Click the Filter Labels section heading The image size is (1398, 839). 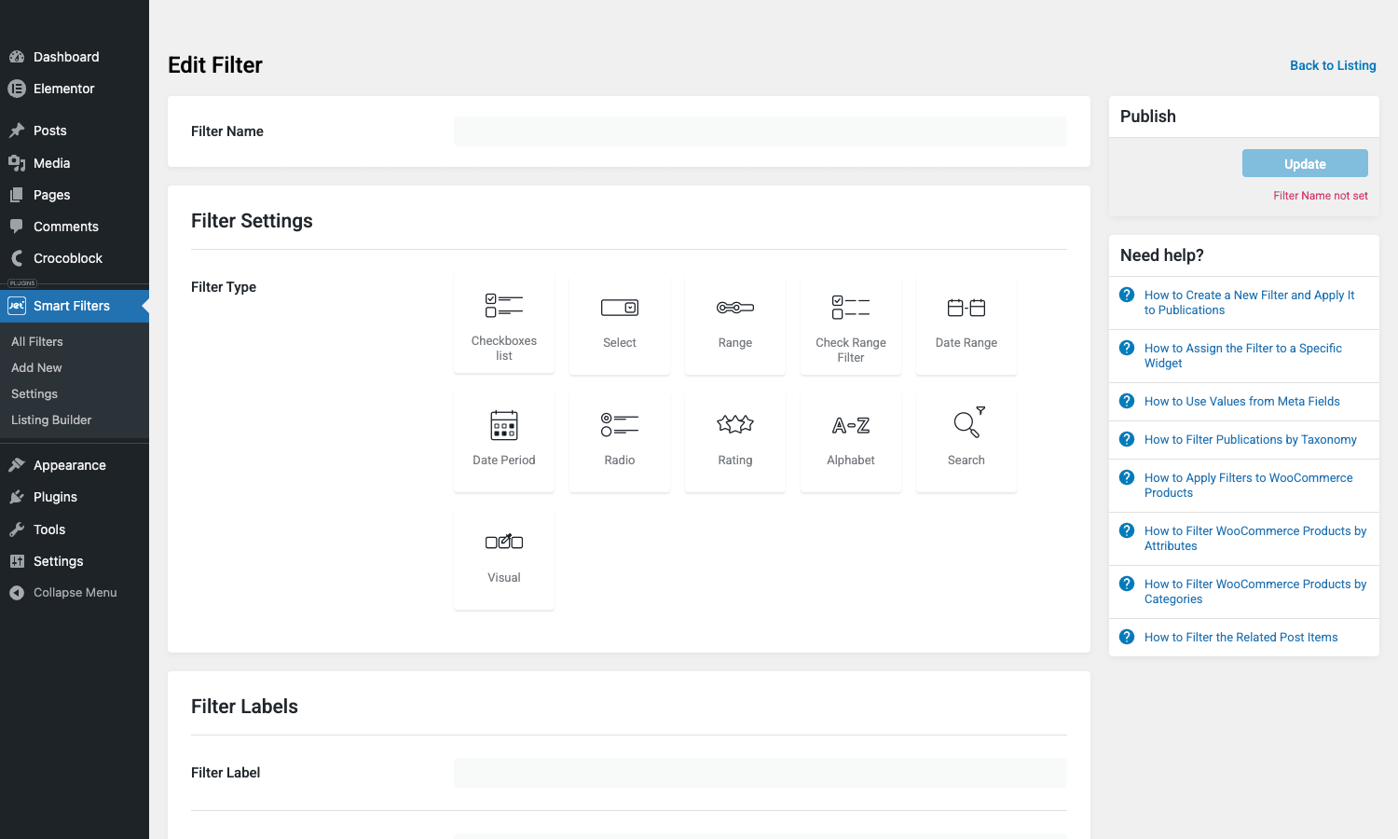pyautogui.click(x=244, y=707)
